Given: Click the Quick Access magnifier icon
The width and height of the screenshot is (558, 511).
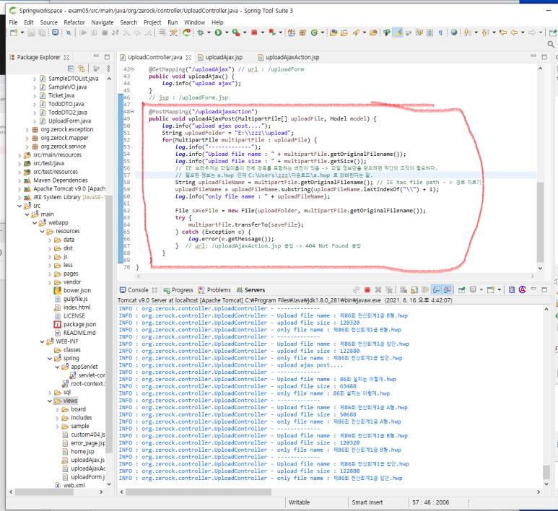Looking at the screenshot, I should pyautogui.click(x=551, y=44).
